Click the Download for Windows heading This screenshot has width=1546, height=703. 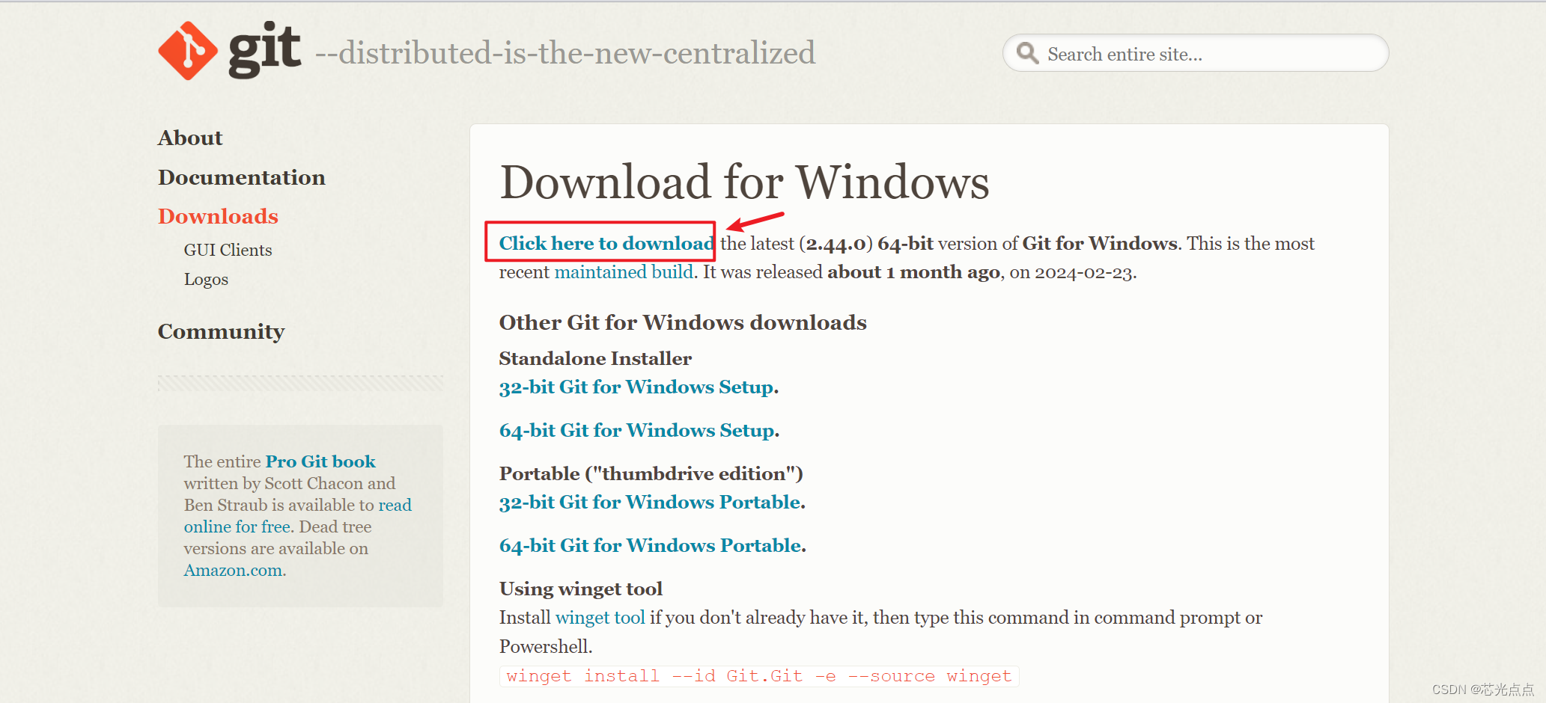pyautogui.click(x=744, y=182)
